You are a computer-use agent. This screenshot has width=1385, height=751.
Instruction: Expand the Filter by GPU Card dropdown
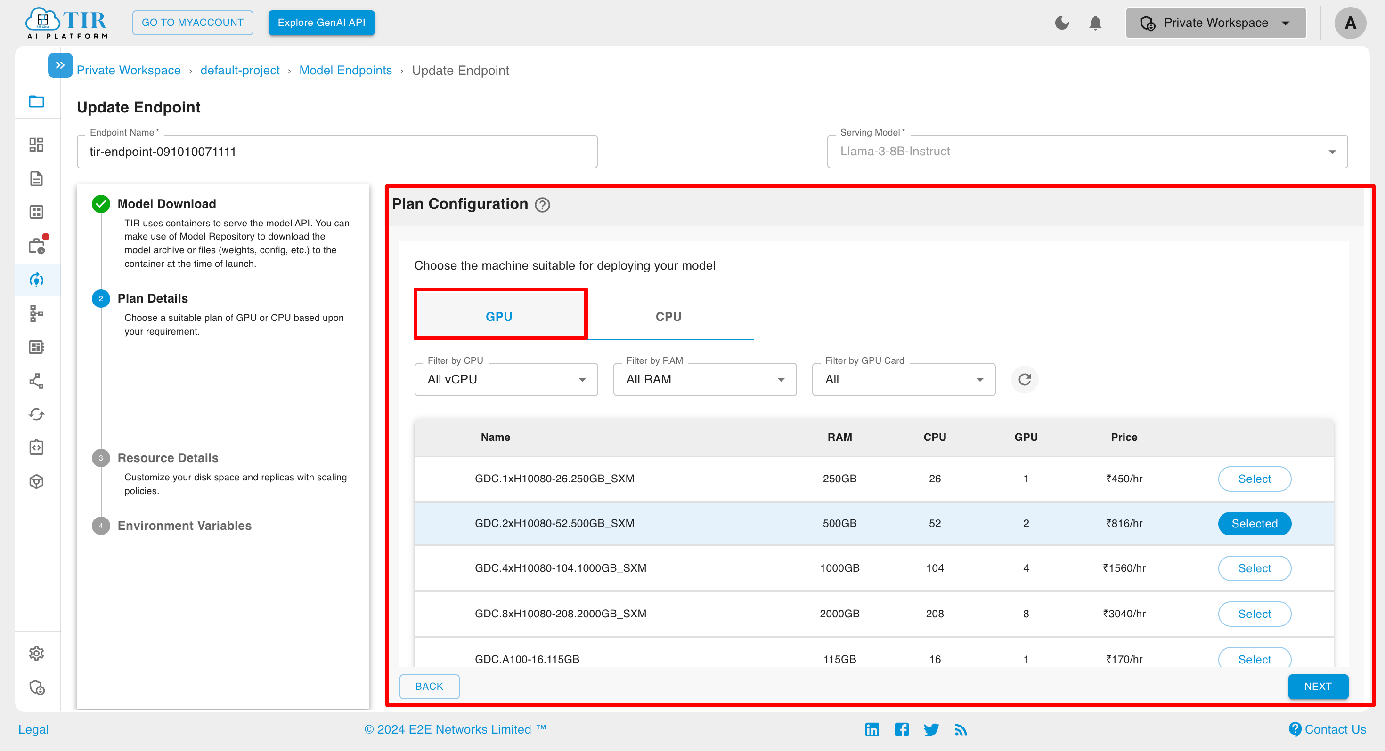(903, 379)
